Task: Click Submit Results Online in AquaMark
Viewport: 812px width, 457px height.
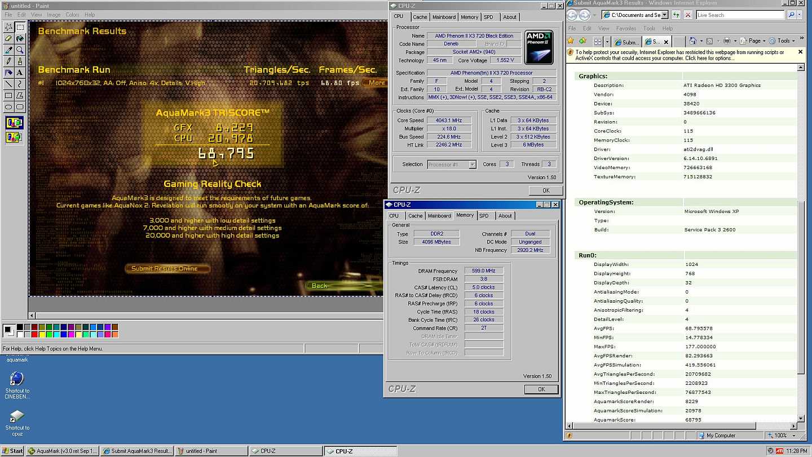Action: [167, 268]
